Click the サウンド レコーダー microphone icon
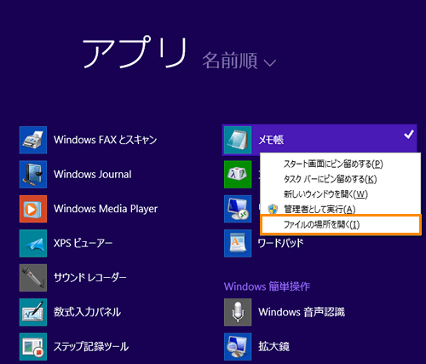426x364 pixels. pyautogui.click(x=33, y=278)
